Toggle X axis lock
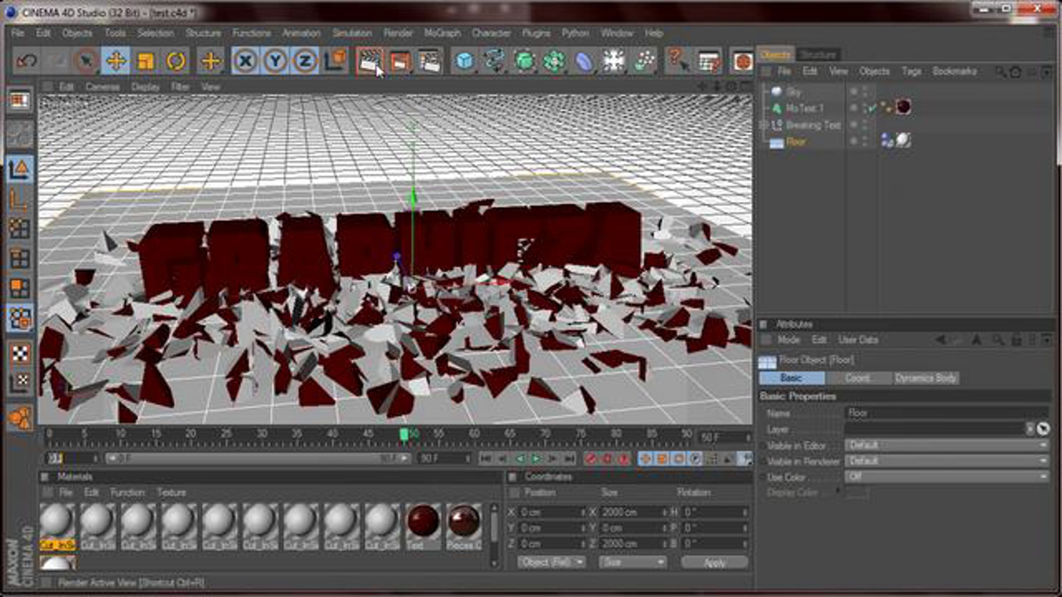Screen dimensions: 1062x597 click(x=245, y=61)
